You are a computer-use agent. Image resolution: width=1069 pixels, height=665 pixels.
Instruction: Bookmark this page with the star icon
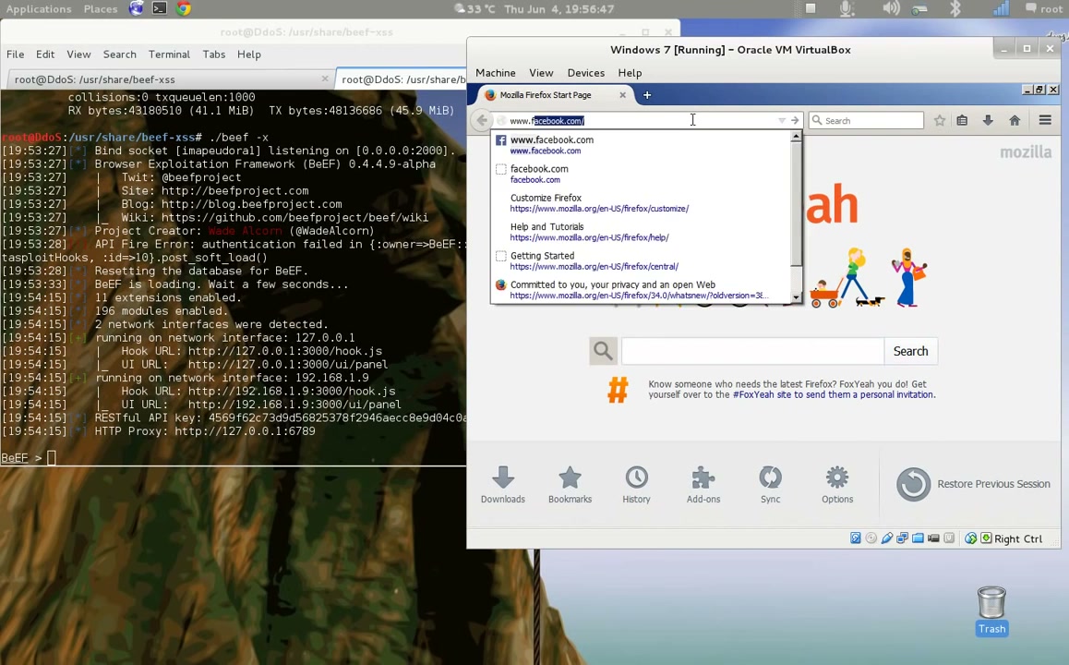(x=940, y=121)
